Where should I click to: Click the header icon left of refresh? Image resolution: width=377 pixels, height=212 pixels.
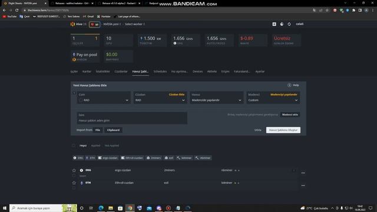282,24
